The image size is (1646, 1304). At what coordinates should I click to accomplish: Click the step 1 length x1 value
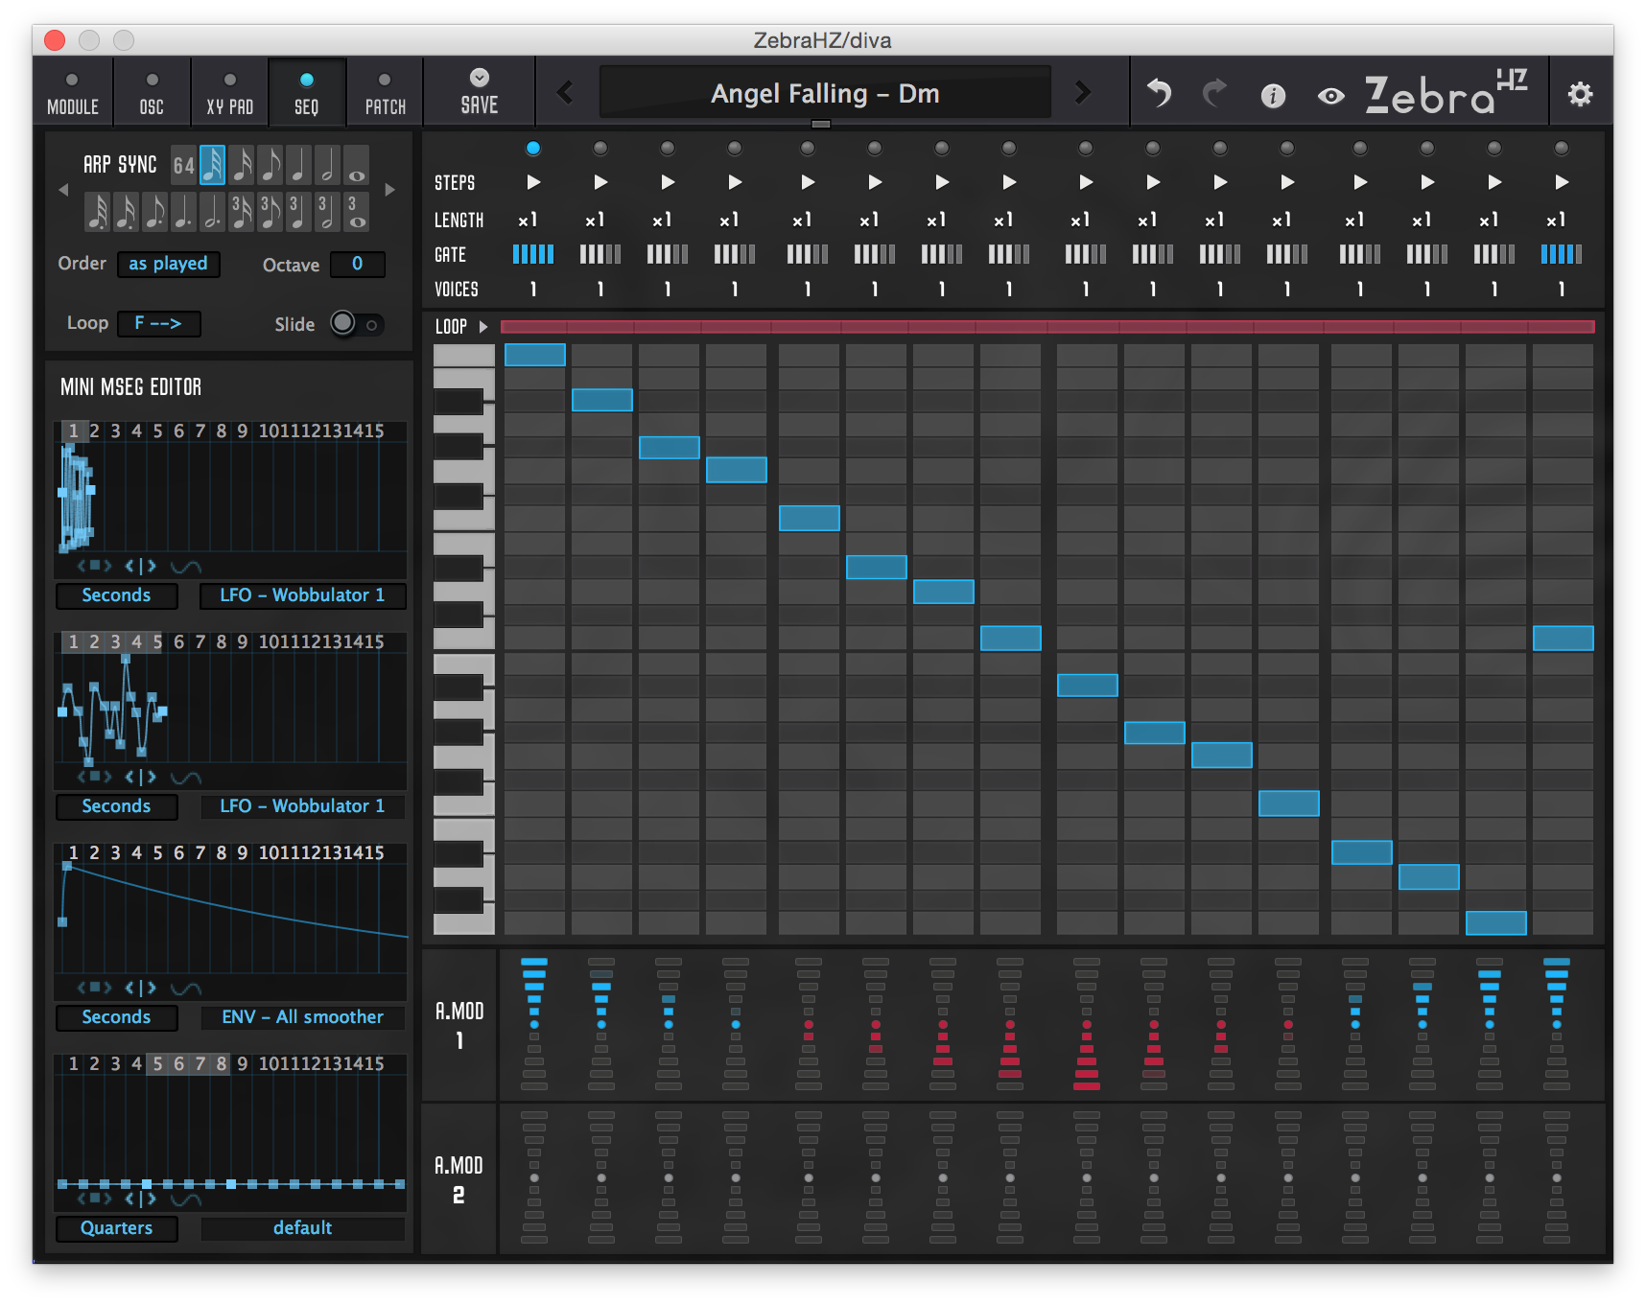(529, 220)
